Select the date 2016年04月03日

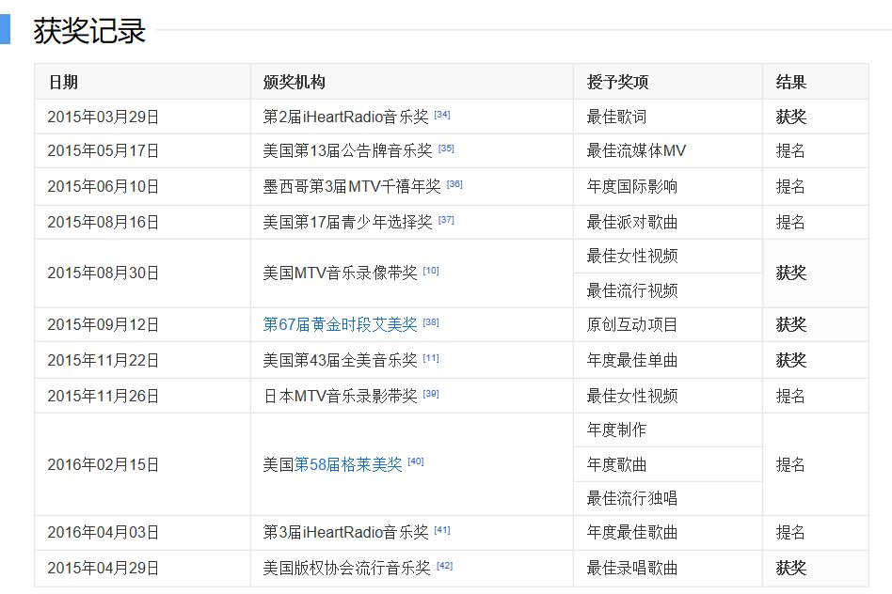click(x=103, y=533)
